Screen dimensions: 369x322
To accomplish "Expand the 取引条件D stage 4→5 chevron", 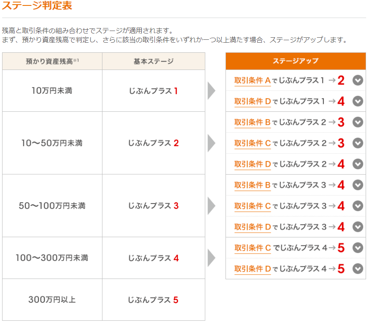I will point(357,269).
